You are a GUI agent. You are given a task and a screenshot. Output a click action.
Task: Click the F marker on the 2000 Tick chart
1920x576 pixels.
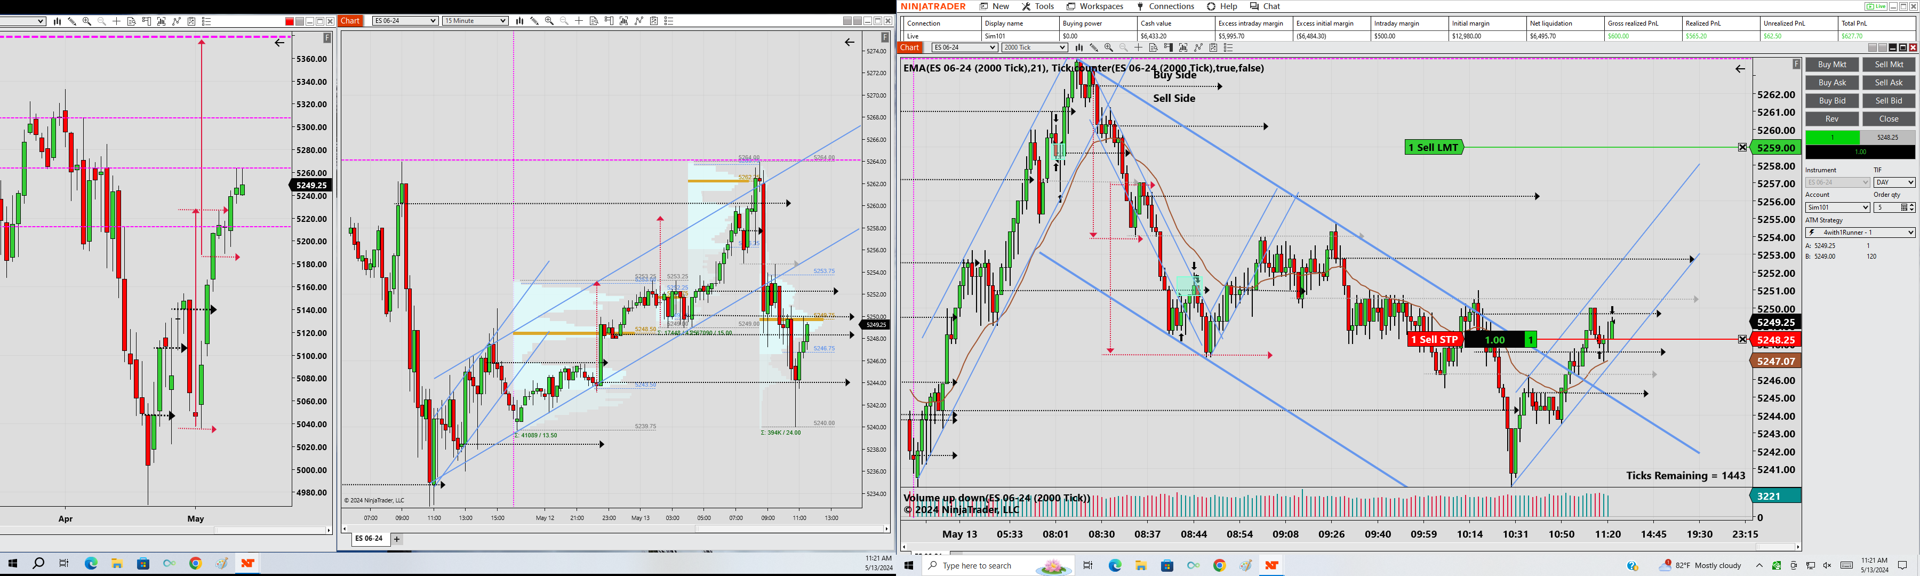pyautogui.click(x=1796, y=64)
